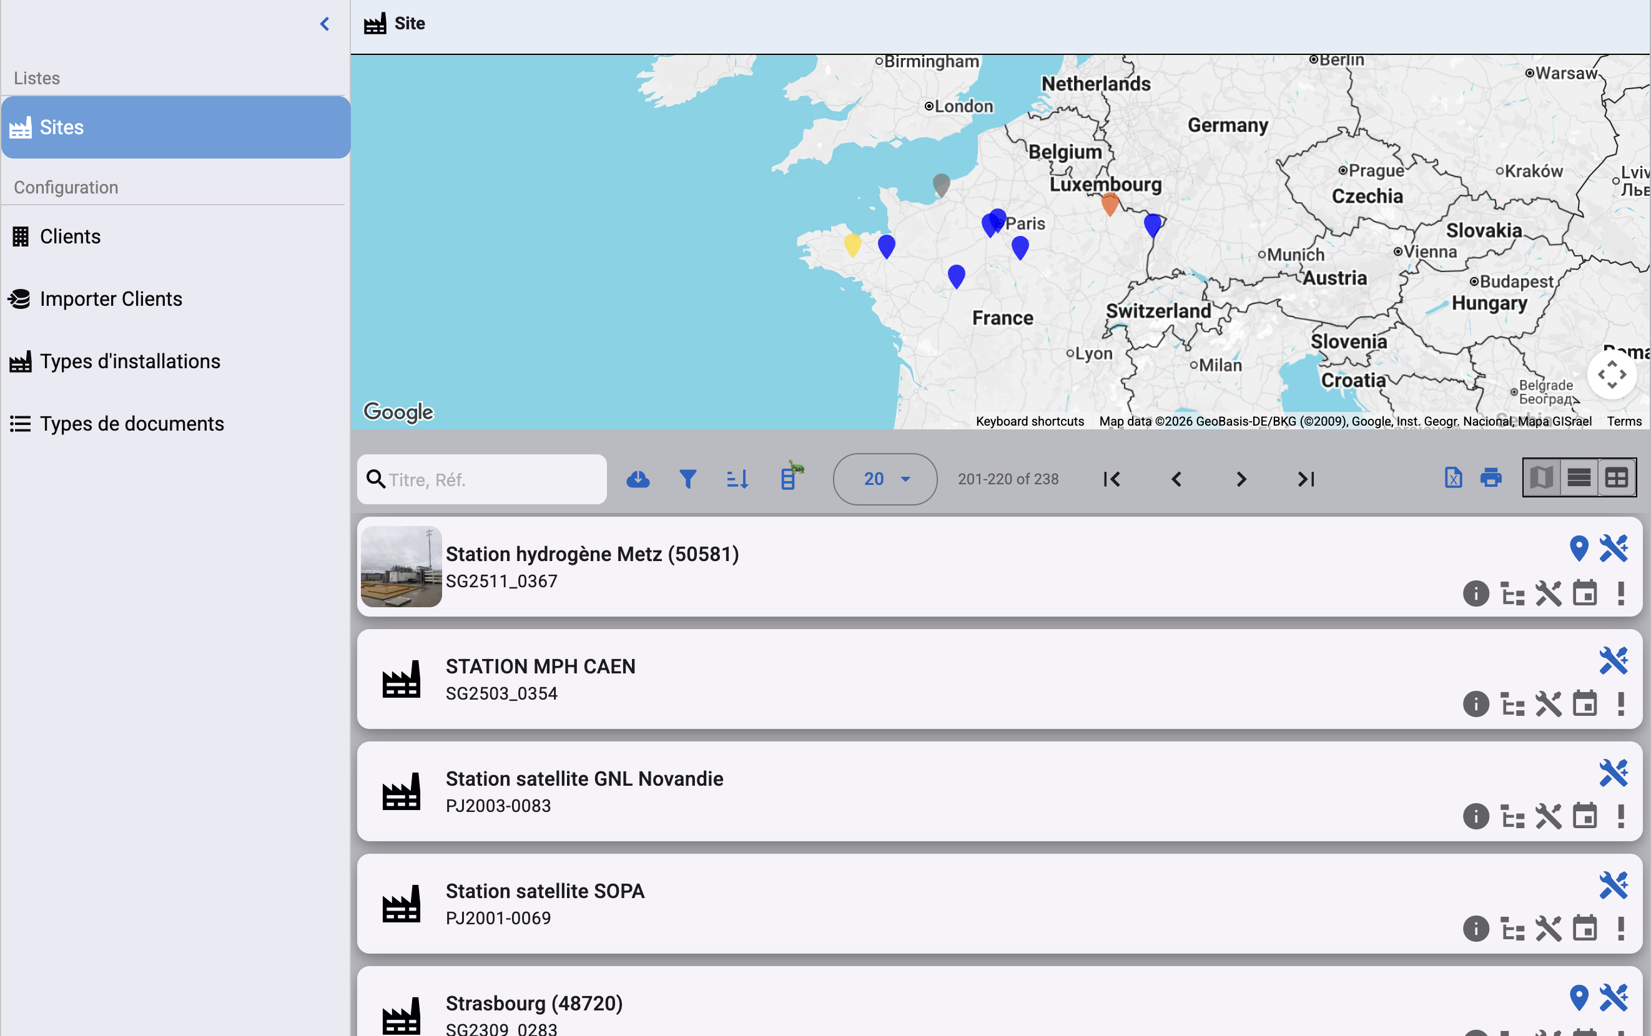Export the list to Excel
Screen dimensions: 1651x1036
point(1454,477)
